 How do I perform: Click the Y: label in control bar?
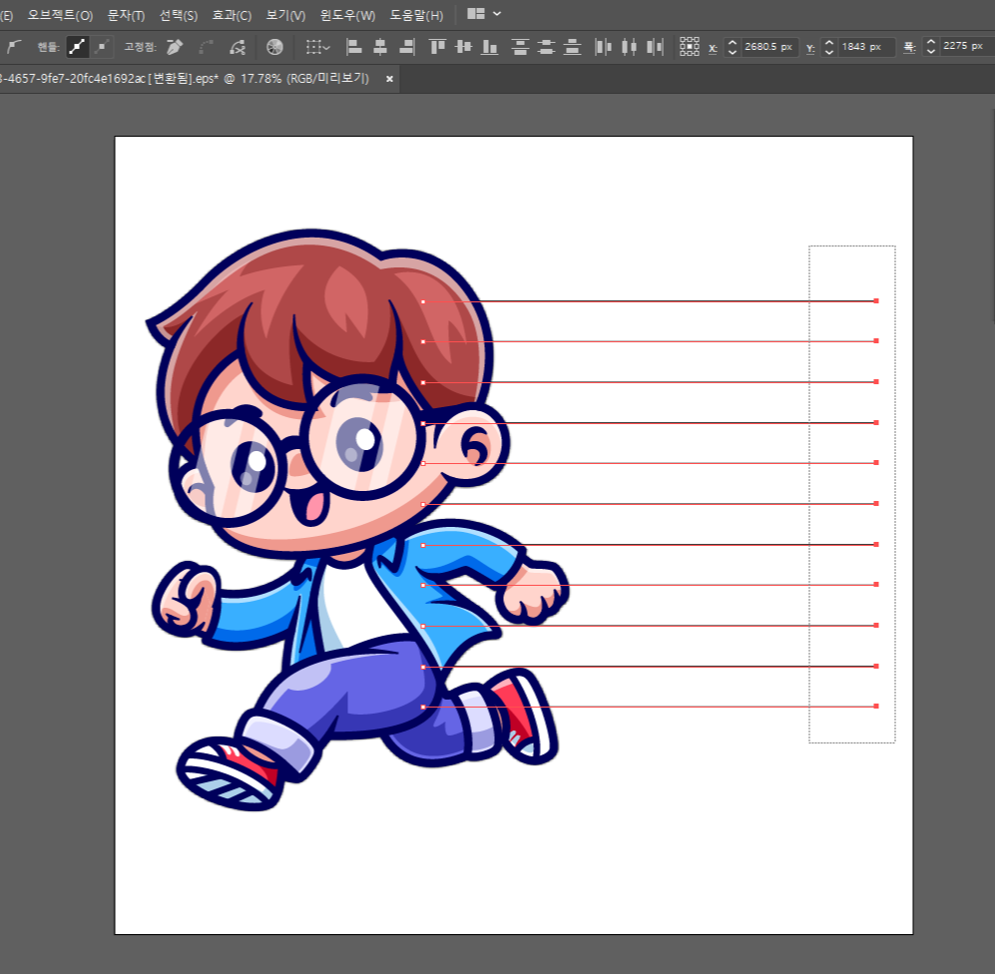click(810, 48)
